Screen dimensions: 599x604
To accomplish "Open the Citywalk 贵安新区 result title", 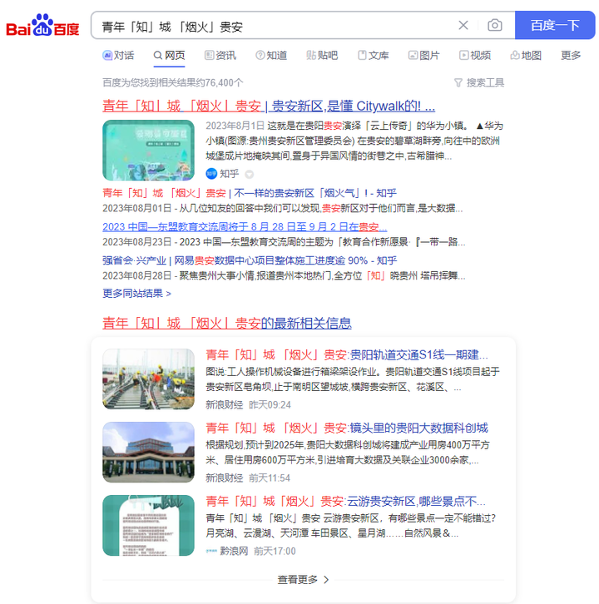I will pyautogui.click(x=269, y=106).
